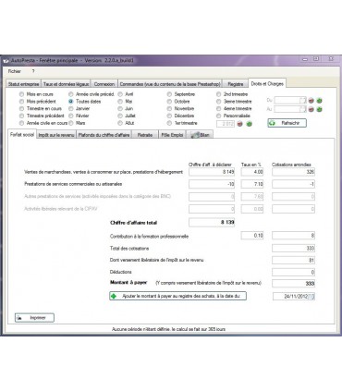This screenshot has width=342, height=391.
Task: Select the 2nd trimestre option
Action: coord(219,94)
